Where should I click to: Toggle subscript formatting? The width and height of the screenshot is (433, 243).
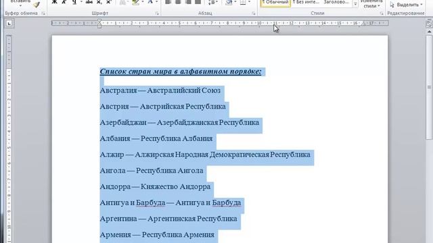(x=99, y=2)
